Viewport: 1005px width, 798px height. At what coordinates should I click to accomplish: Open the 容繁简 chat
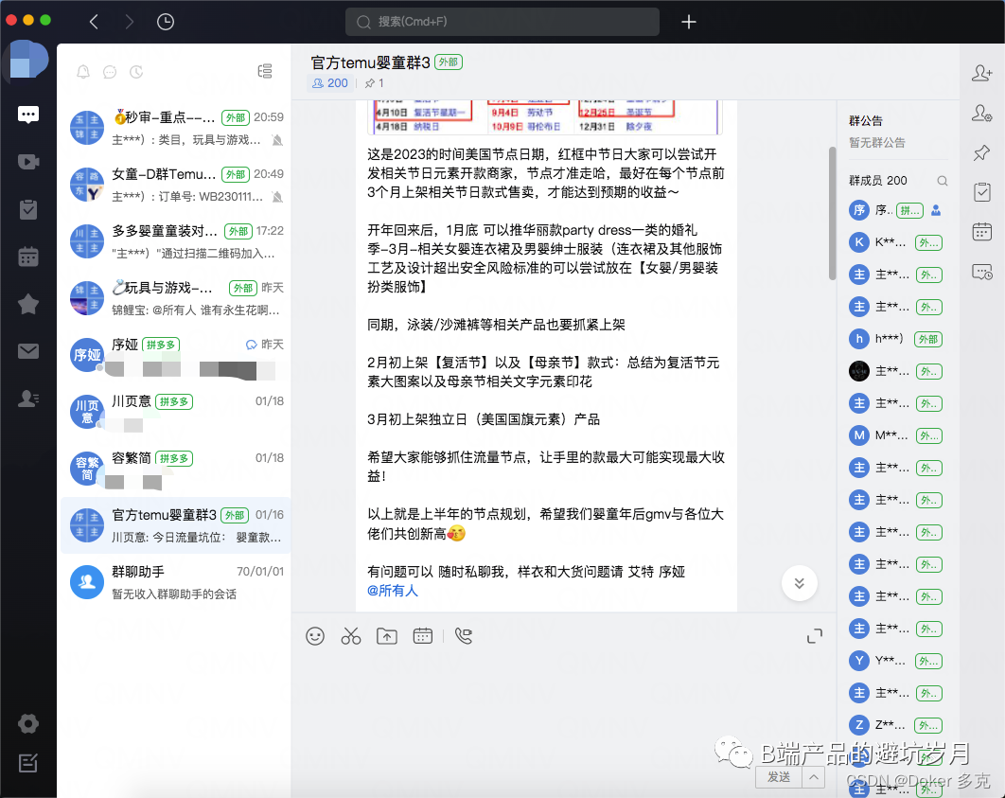click(x=174, y=470)
